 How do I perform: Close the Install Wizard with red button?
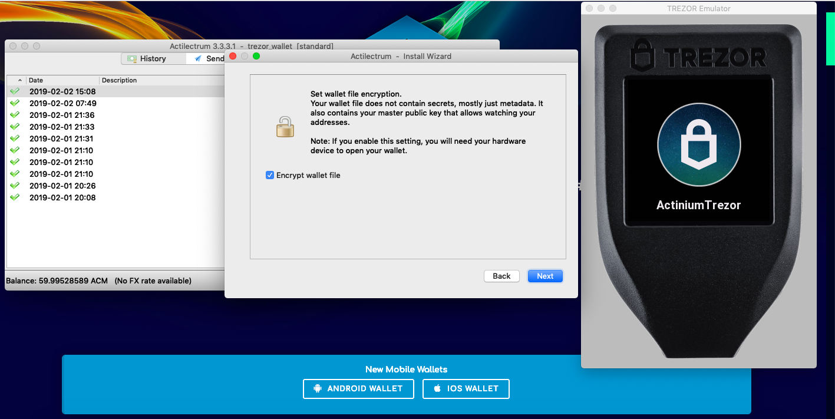point(232,57)
